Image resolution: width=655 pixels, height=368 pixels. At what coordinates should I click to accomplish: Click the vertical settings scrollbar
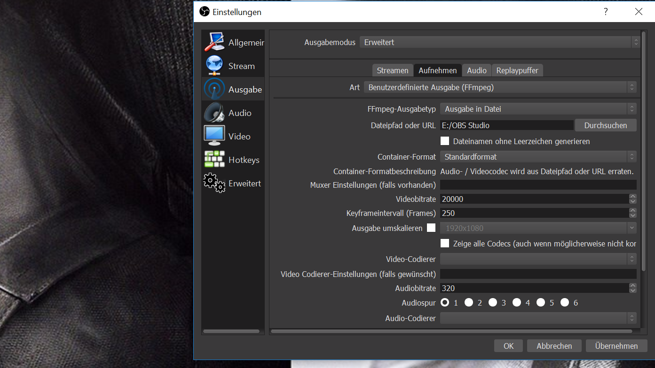click(x=643, y=178)
